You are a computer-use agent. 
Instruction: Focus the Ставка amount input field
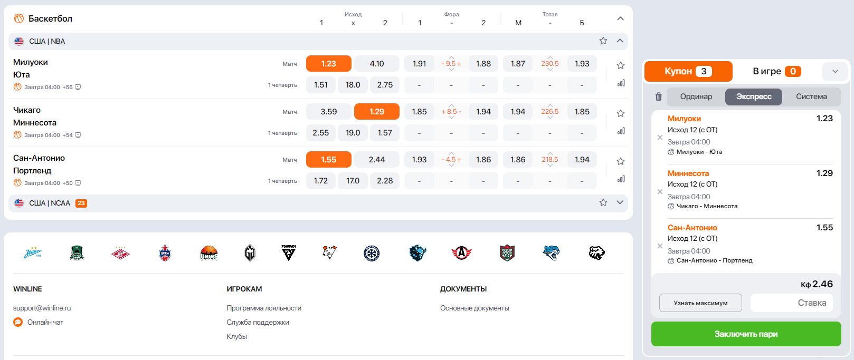pos(792,303)
